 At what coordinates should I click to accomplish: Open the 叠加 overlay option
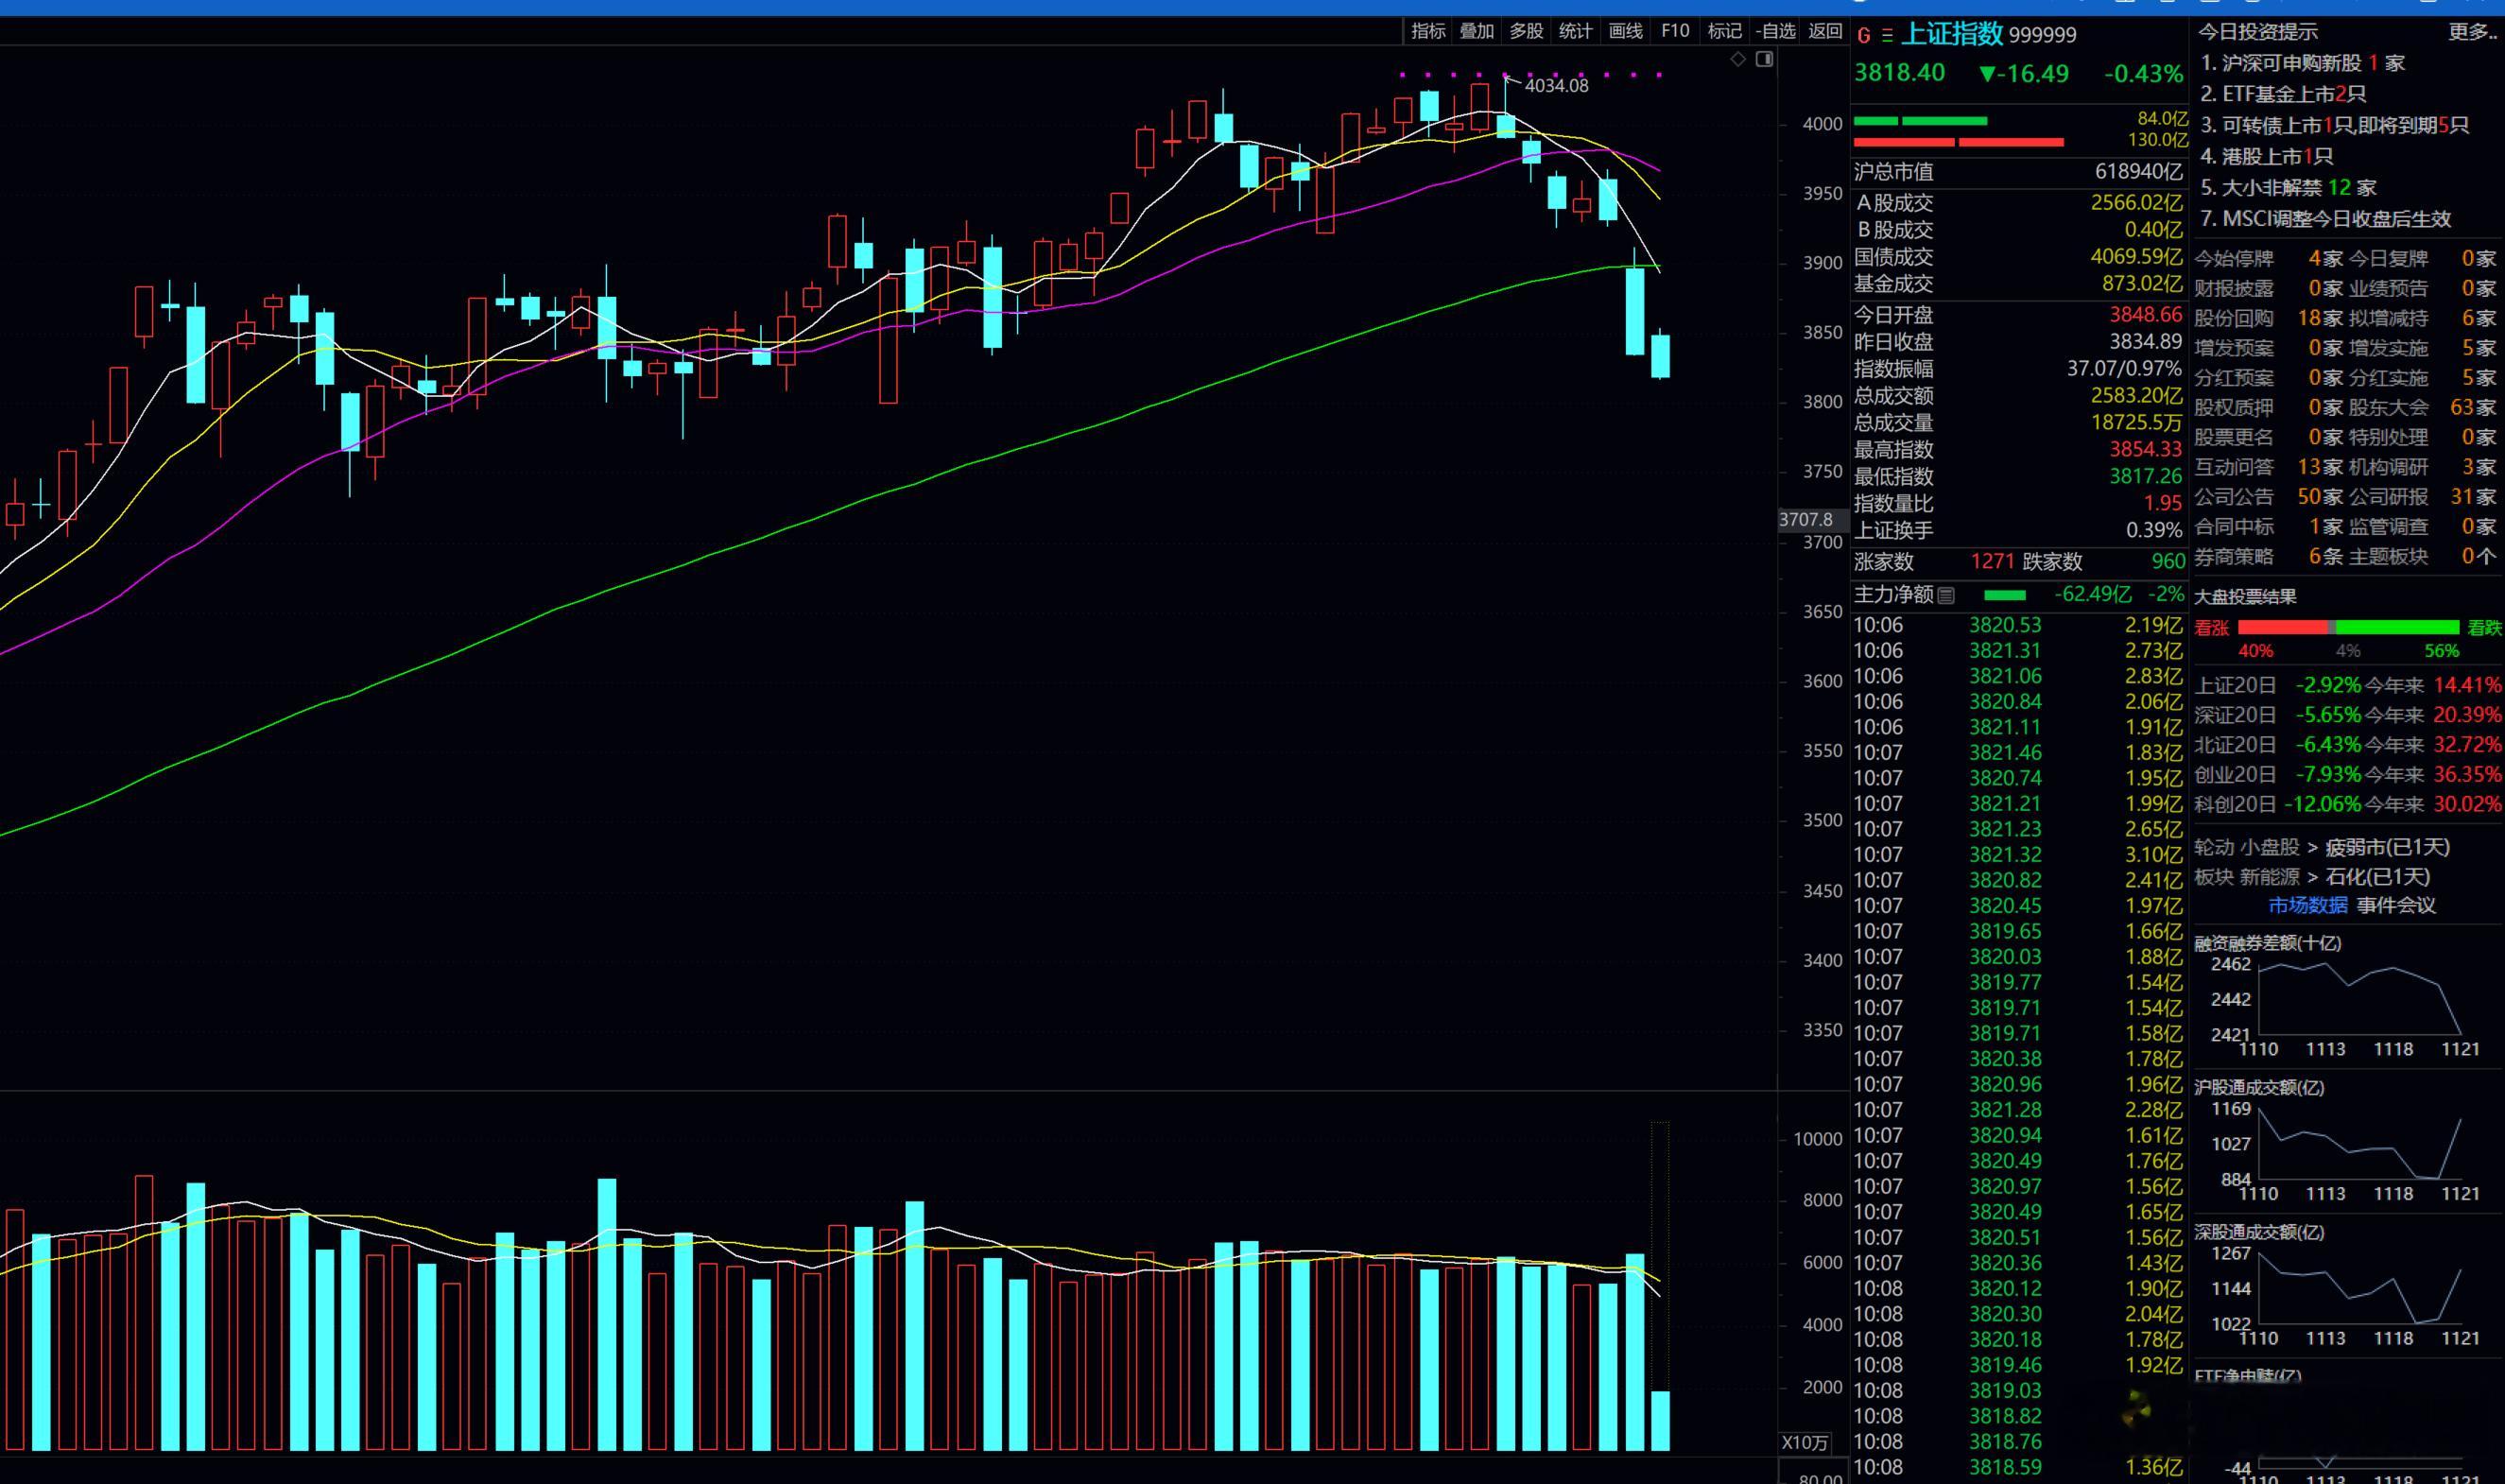click(1477, 31)
